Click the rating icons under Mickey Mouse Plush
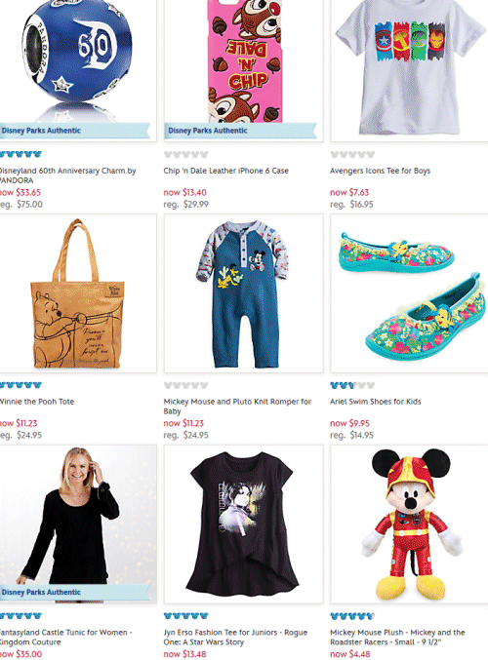Screen dimensions: 488x660 click(x=352, y=616)
